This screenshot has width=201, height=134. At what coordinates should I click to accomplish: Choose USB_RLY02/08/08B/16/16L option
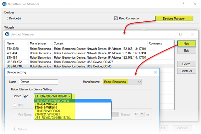click(73, 118)
